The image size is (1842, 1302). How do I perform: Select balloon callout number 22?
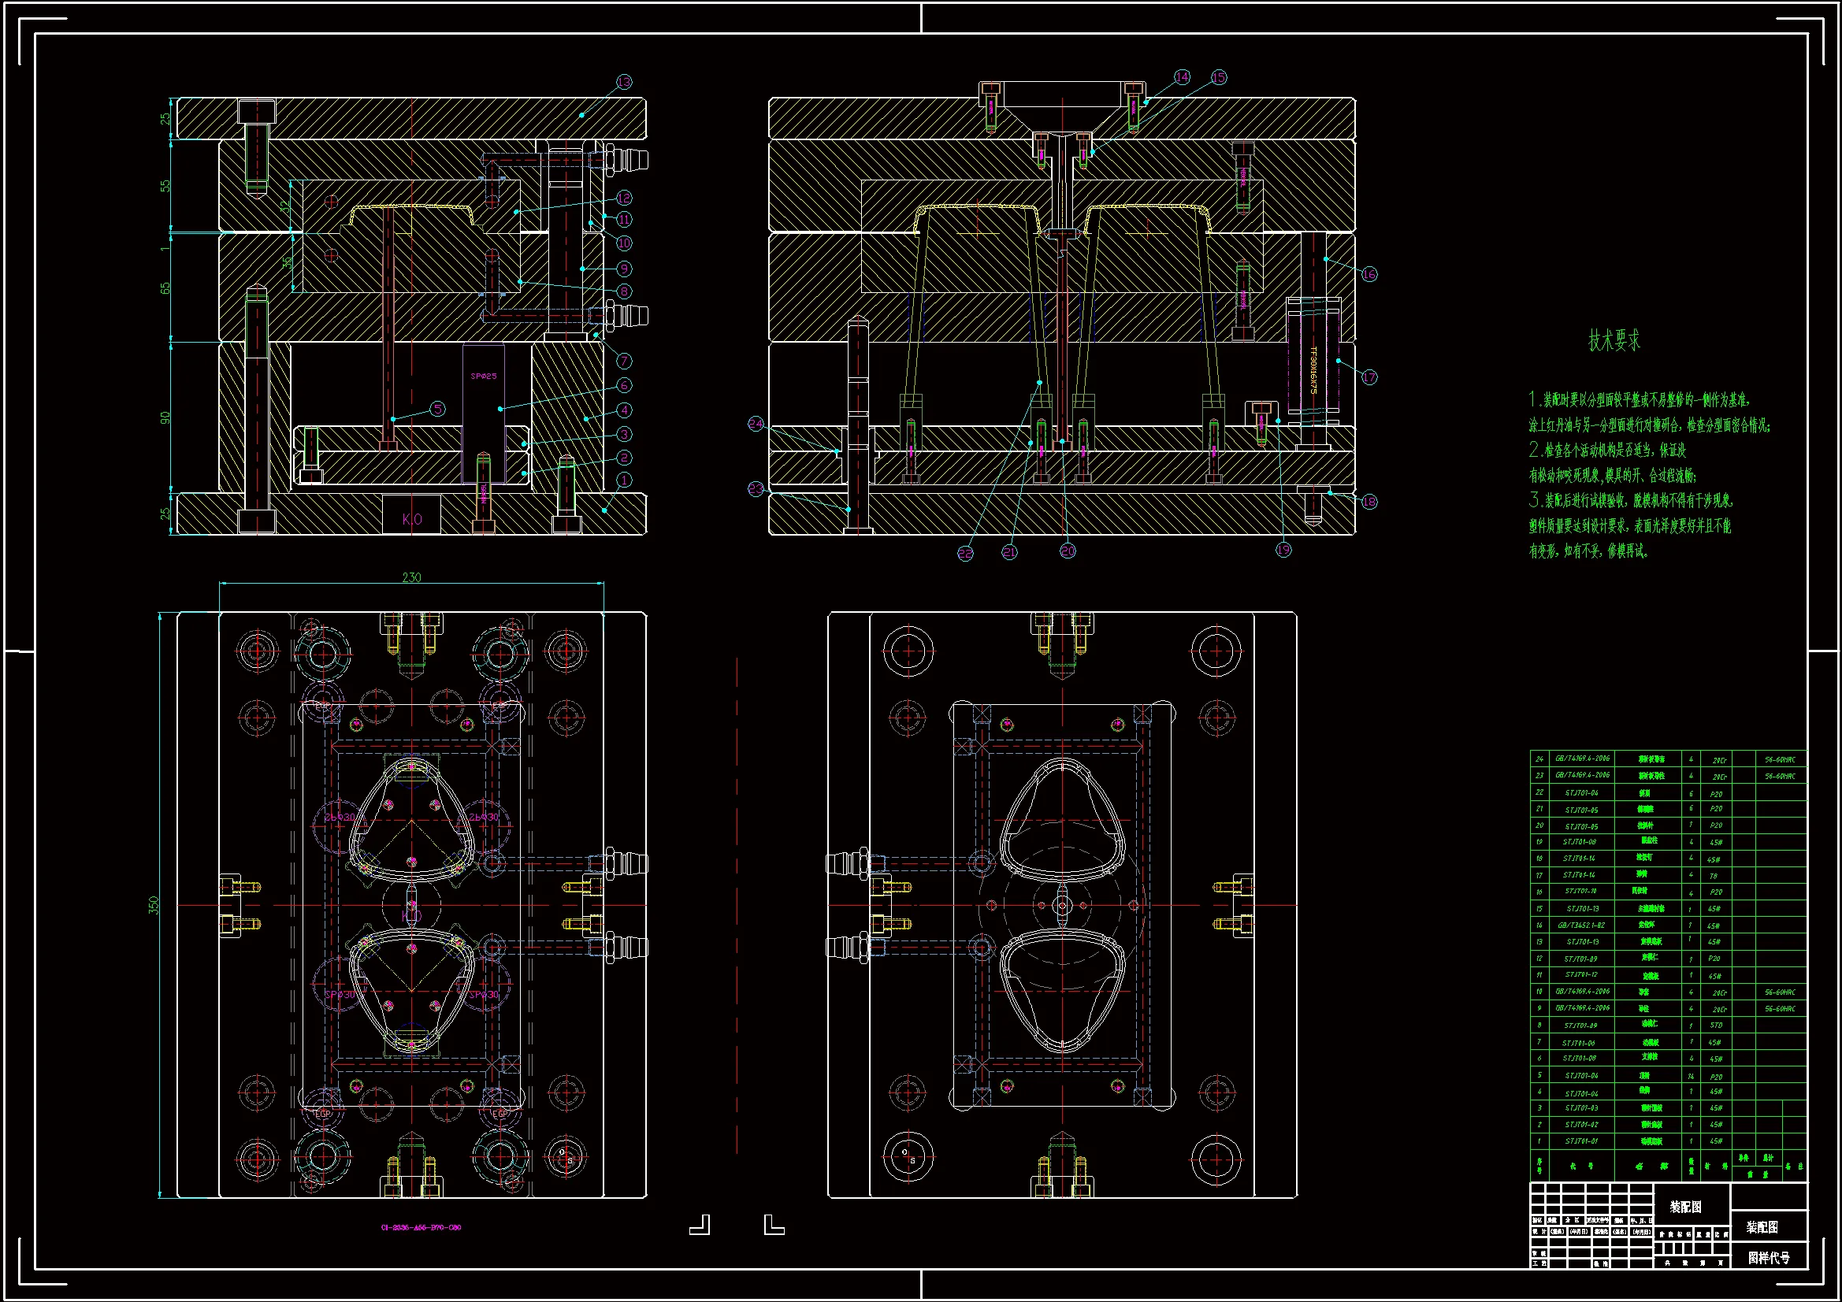tap(965, 553)
